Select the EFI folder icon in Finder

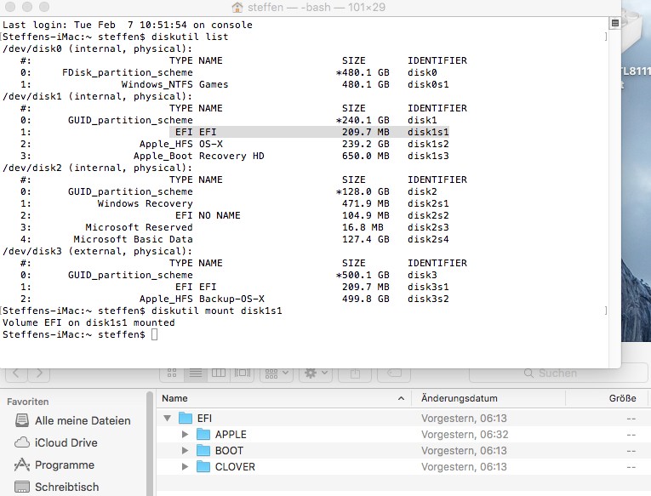(186, 418)
